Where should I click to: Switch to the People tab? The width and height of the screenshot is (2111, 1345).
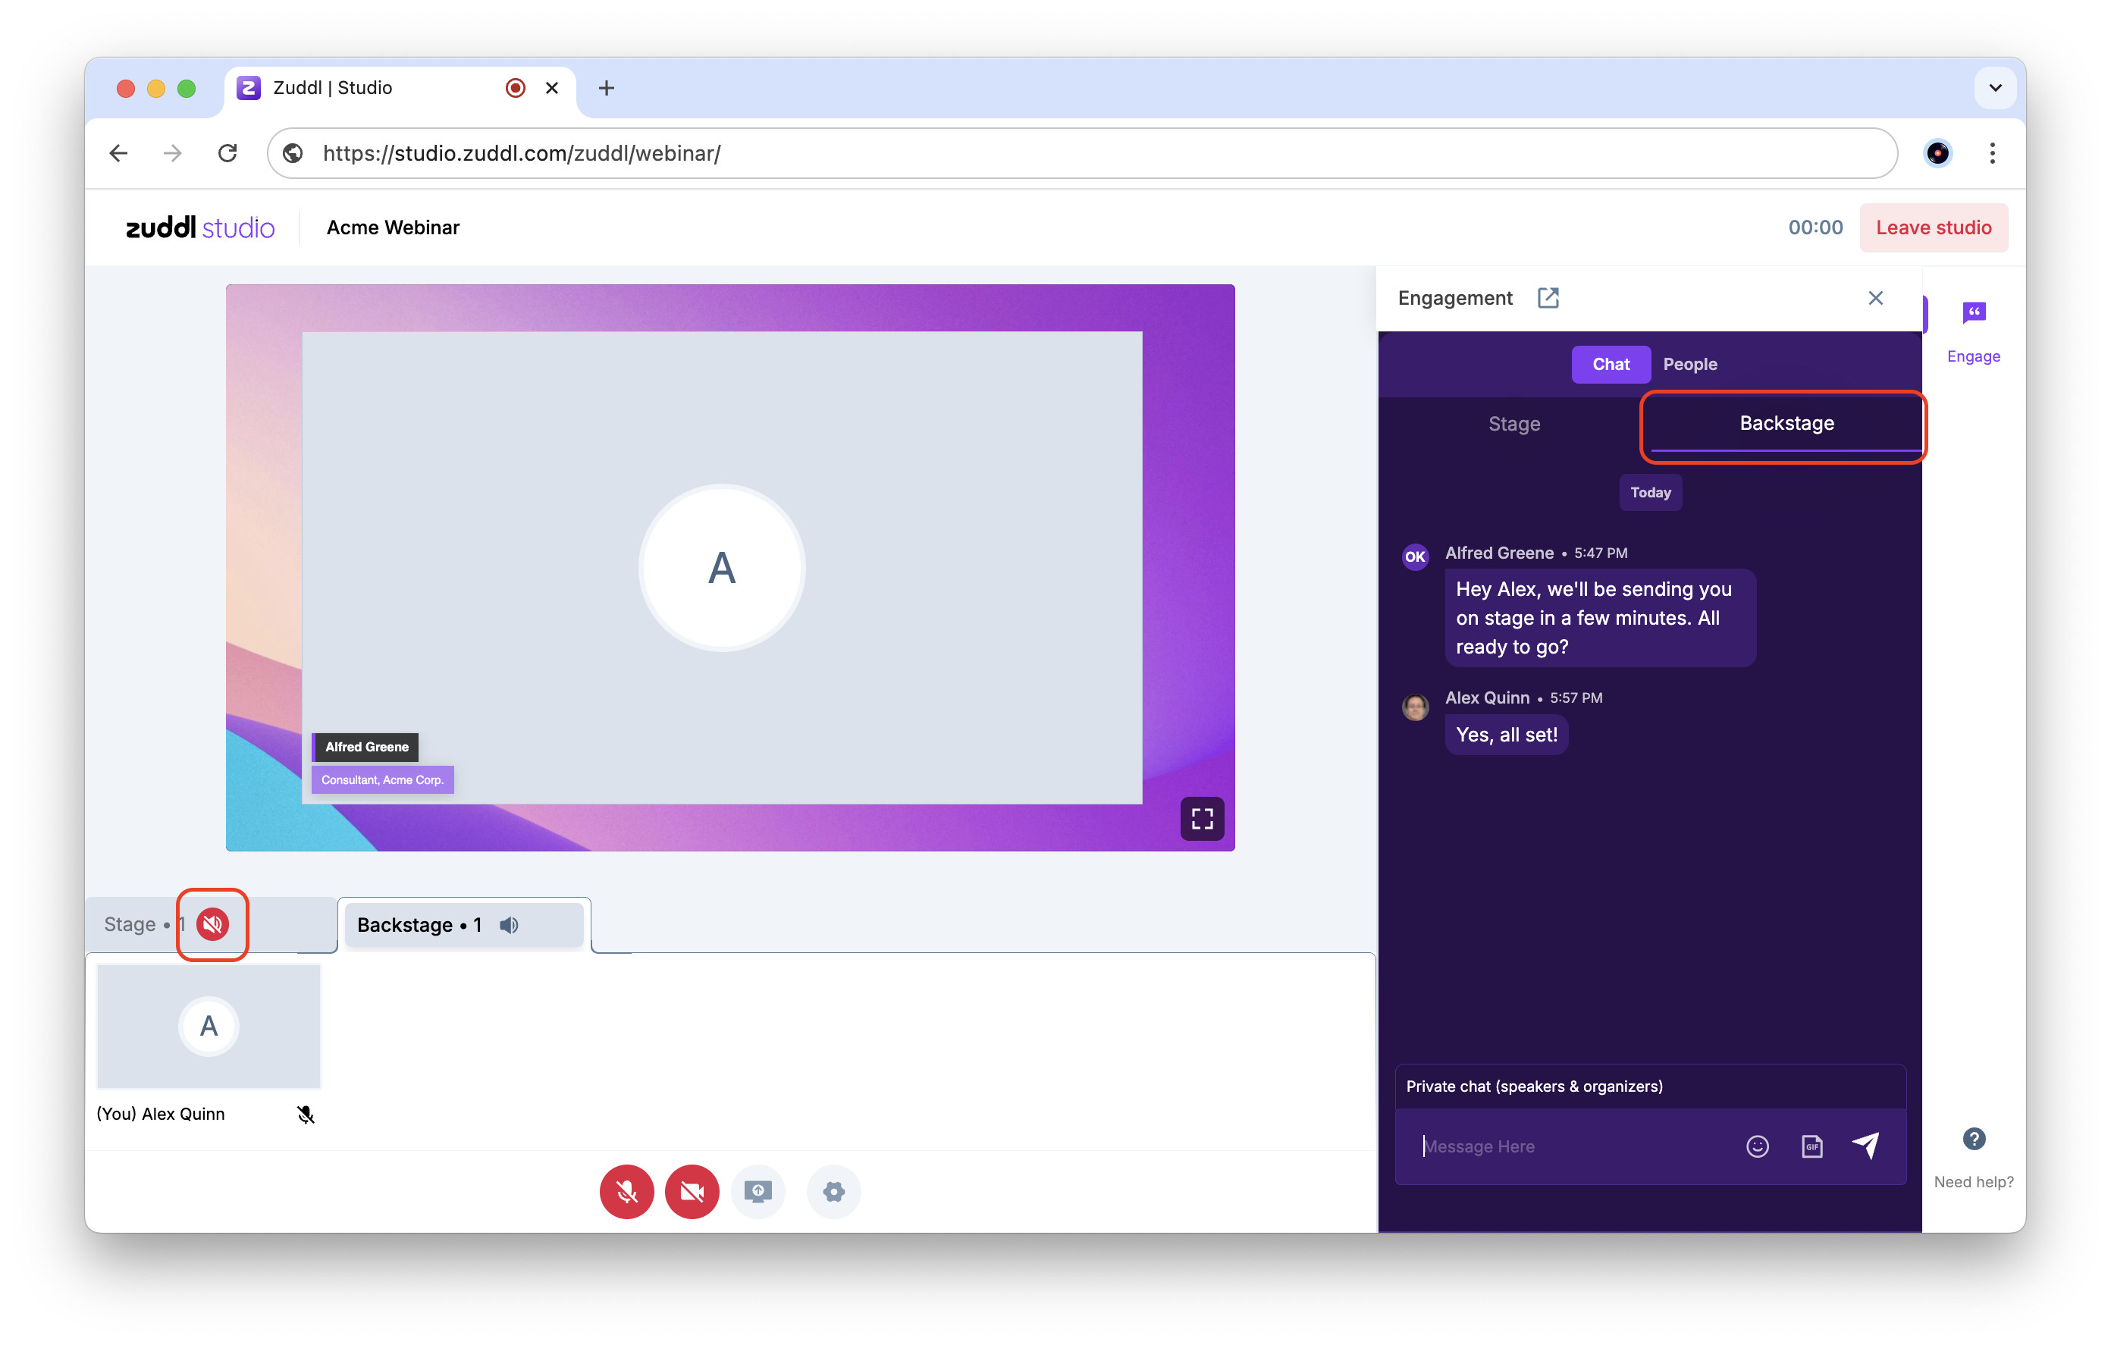pos(1689,364)
